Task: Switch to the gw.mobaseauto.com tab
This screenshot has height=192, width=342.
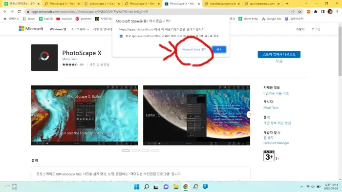Action: click(x=262, y=4)
